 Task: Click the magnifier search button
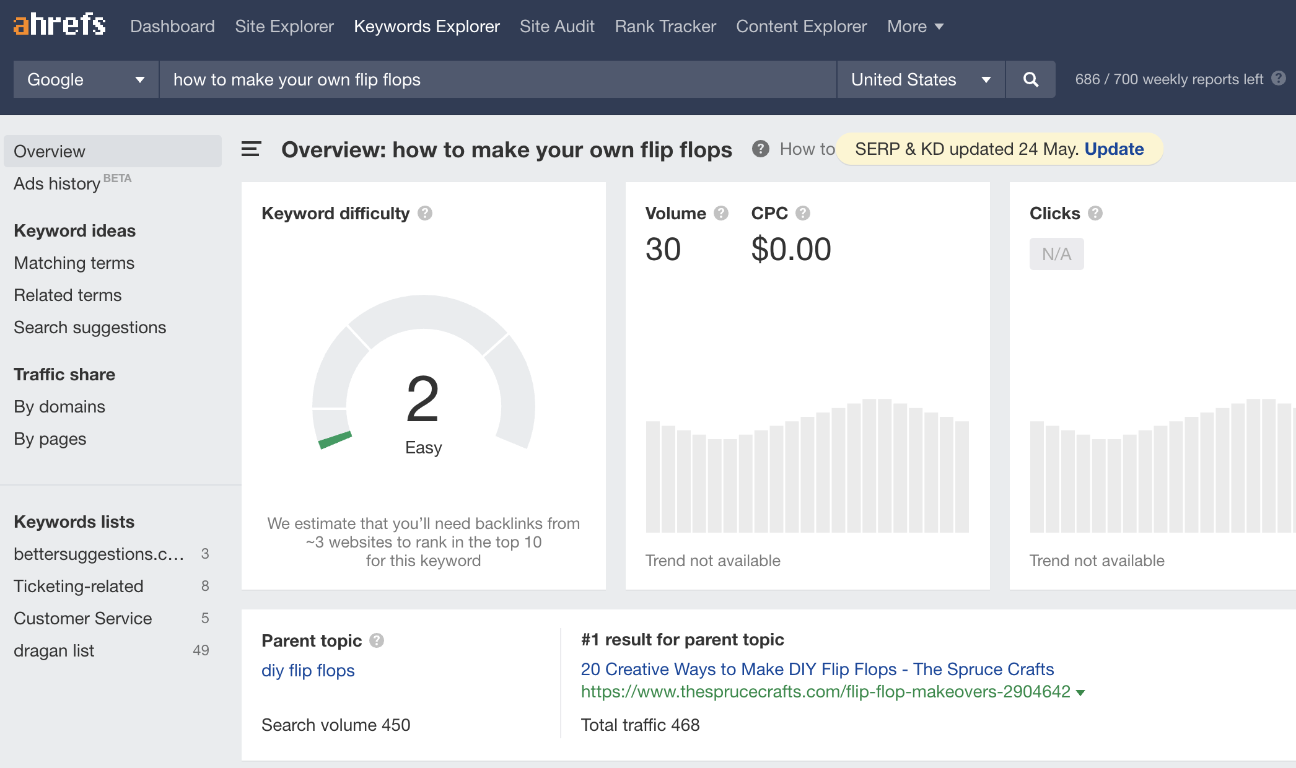click(1031, 79)
